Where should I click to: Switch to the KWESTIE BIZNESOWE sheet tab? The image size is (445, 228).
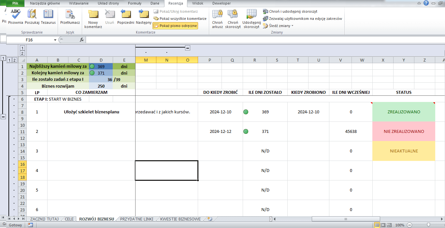[180, 219]
